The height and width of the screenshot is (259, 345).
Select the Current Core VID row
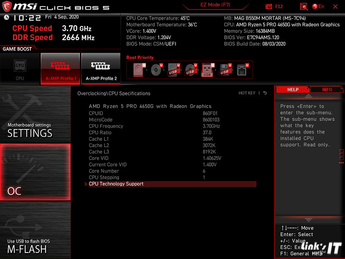[172, 164]
